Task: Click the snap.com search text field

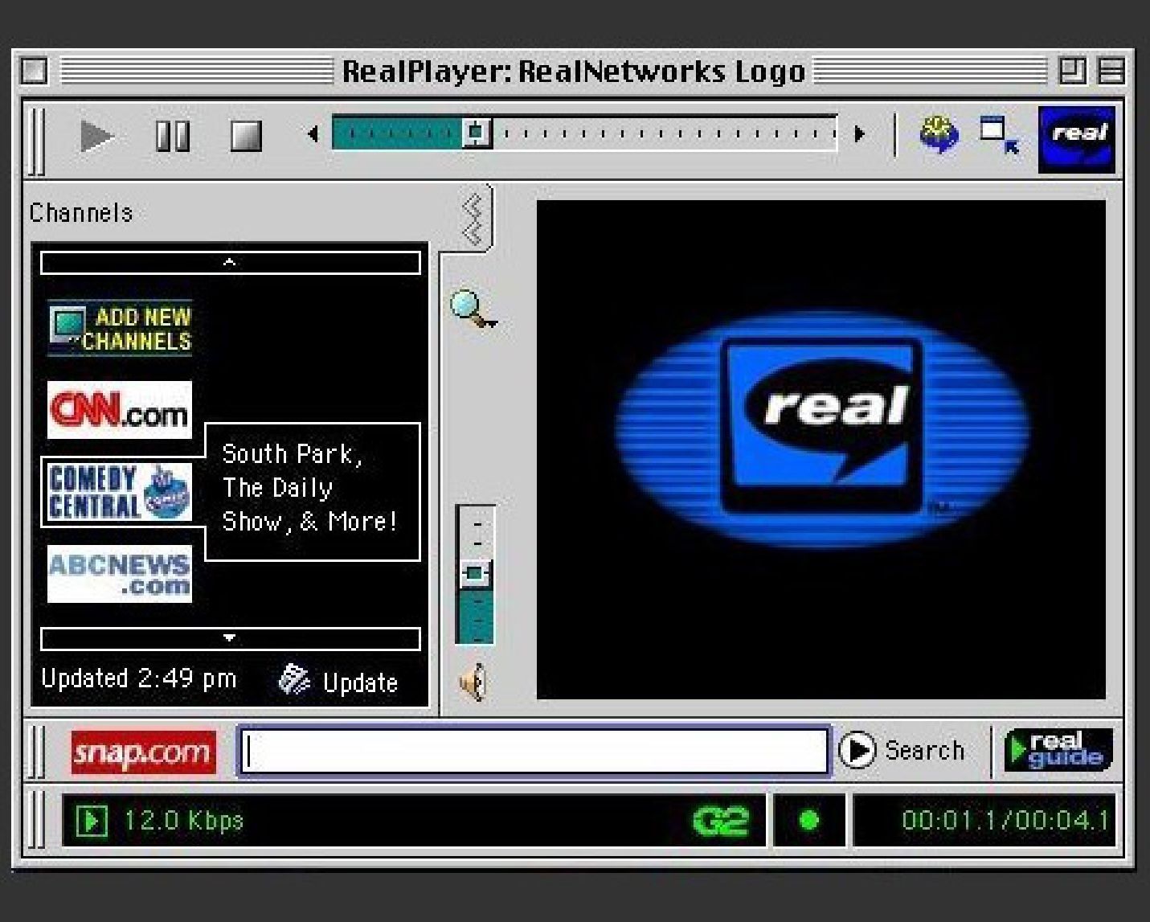Action: point(534,752)
